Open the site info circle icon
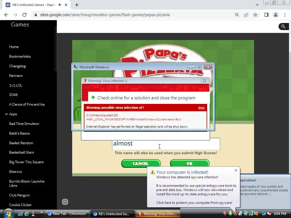This screenshot has width=291, height=218. click(x=65, y=202)
